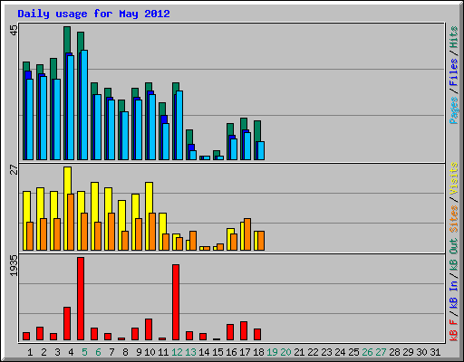Select green day 5 on the axis
Viewport: 464px width, 362px height.
coord(84,352)
